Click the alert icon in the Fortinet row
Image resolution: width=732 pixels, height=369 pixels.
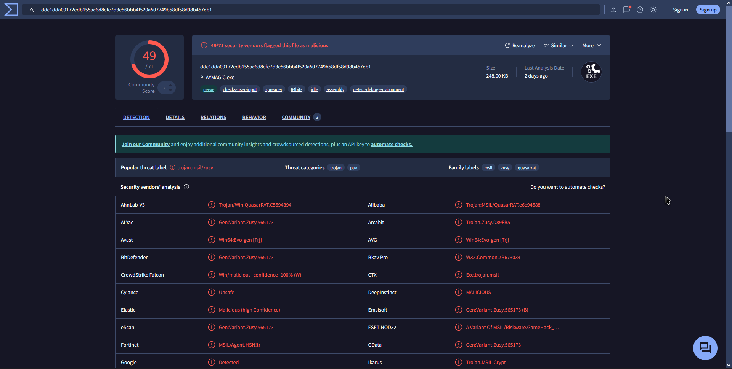click(x=212, y=345)
